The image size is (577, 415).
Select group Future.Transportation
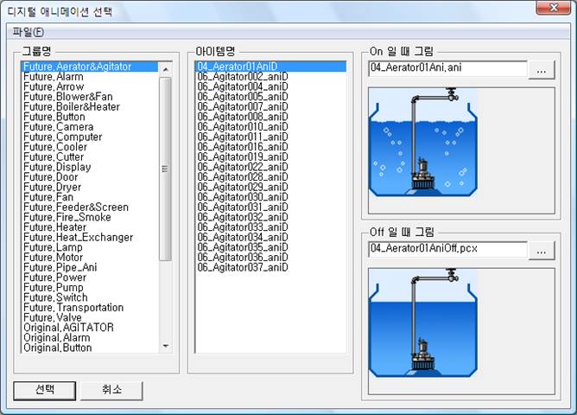(x=90, y=308)
